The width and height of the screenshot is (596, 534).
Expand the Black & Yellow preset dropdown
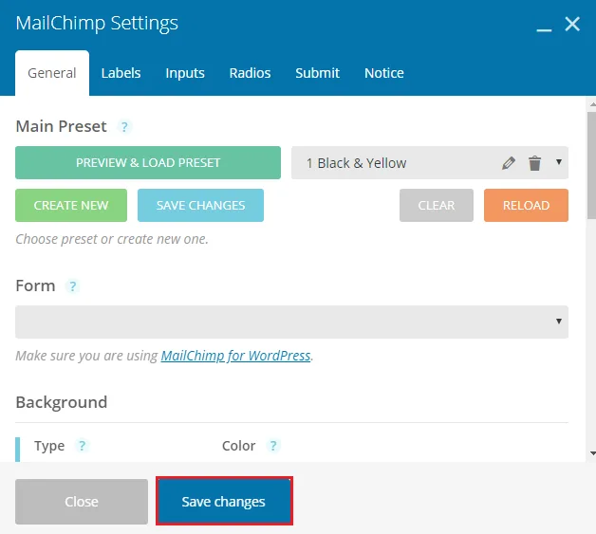pos(559,162)
